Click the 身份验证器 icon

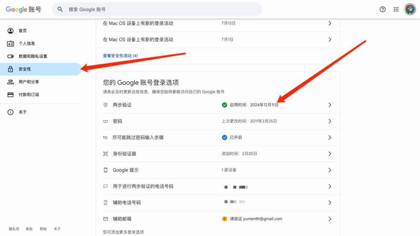point(105,154)
